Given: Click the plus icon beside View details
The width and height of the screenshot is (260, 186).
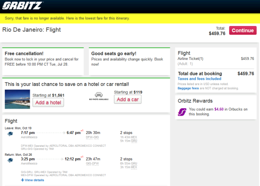Looking at the screenshot, I should [22, 180].
